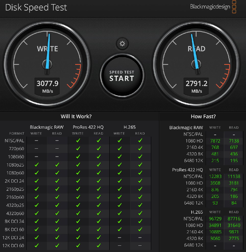Viewport: 246px width, 252px height.
Task: Click H.265 1080 HD write value 34891
Action: point(215,225)
